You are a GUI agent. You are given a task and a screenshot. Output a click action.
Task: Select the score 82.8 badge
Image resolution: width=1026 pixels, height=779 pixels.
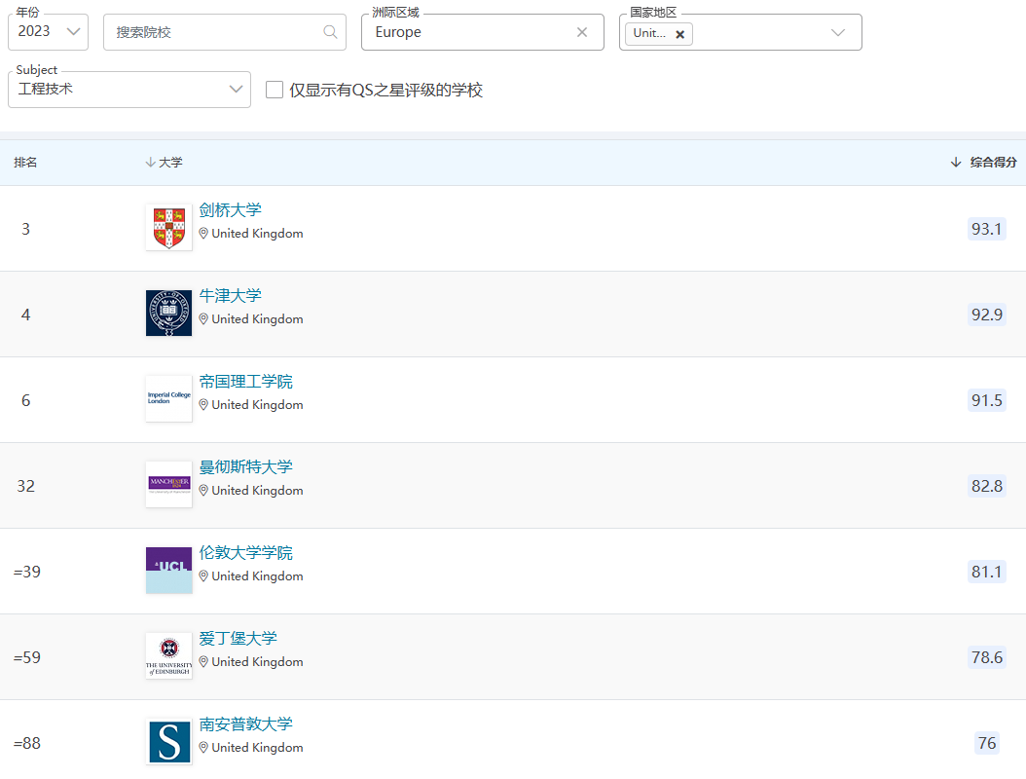click(987, 486)
